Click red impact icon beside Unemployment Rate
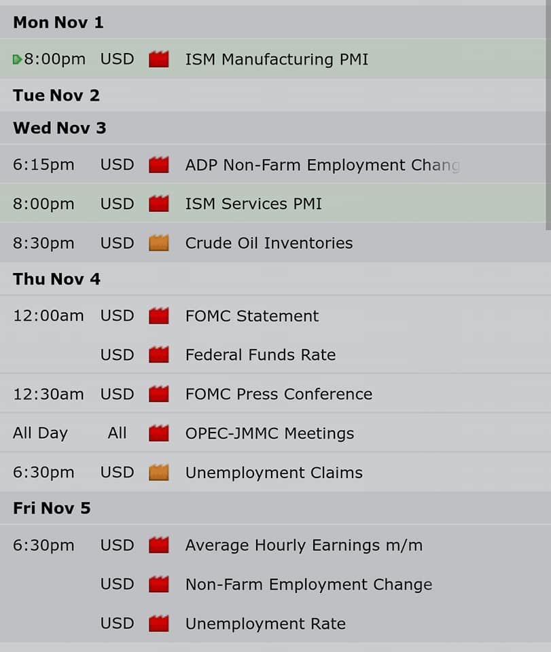The height and width of the screenshot is (652, 551). 159,623
